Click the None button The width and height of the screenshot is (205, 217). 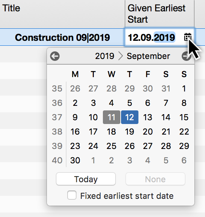click(x=155, y=179)
